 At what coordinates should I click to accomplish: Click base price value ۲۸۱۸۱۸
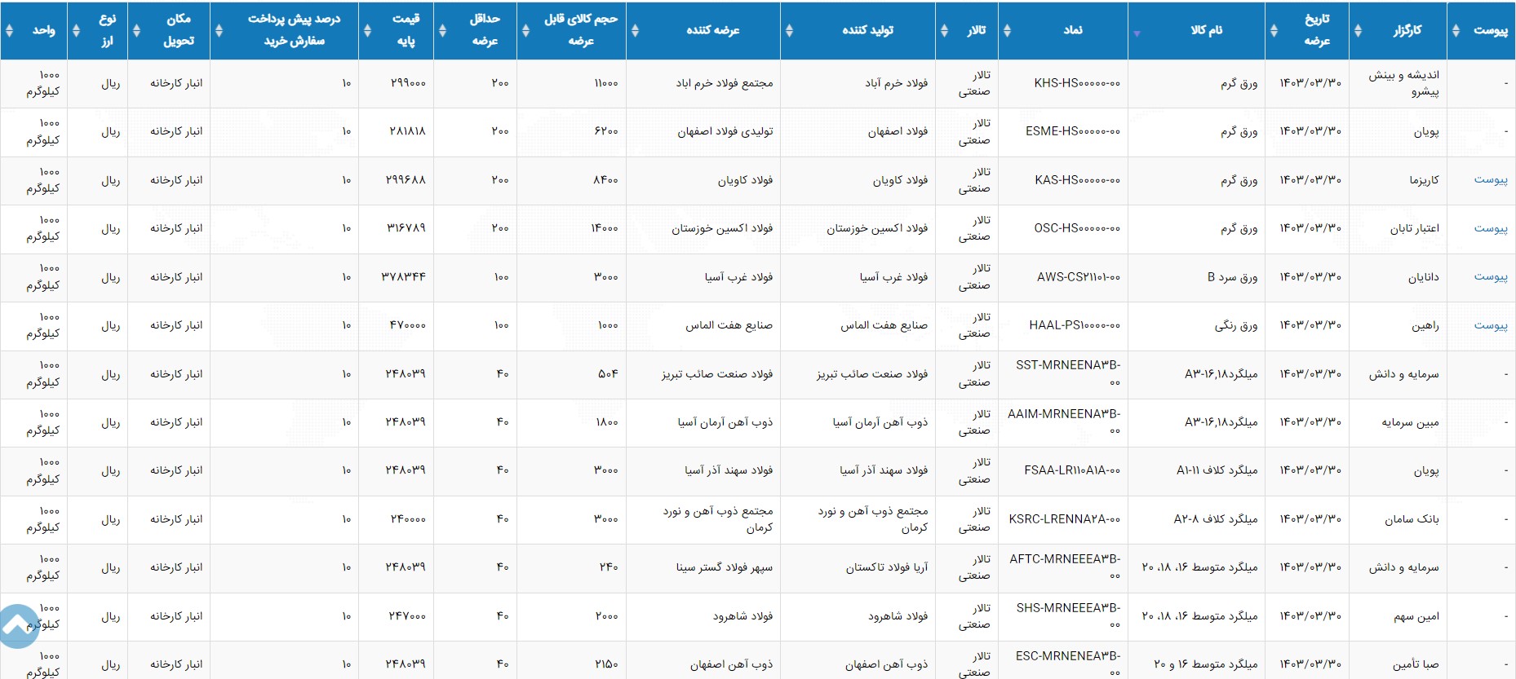[407, 131]
